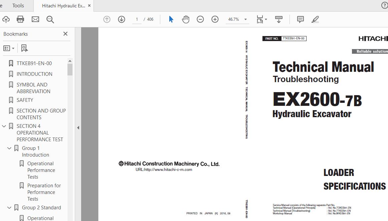Collapse the SECTION 4 bookmark tree

click(x=4, y=126)
